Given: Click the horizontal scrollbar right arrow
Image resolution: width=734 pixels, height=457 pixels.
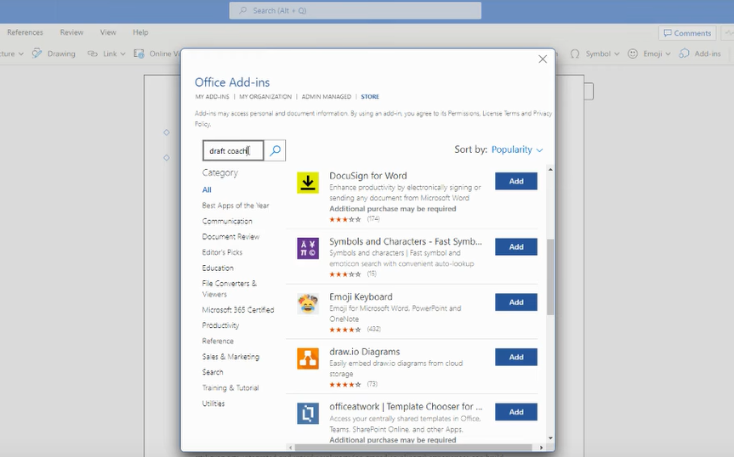Looking at the screenshot, I should tap(541, 447).
